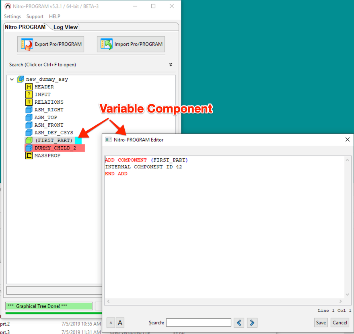The height and width of the screenshot is (334, 354).
Task: Open the Settings menu
Action: pos(12,16)
